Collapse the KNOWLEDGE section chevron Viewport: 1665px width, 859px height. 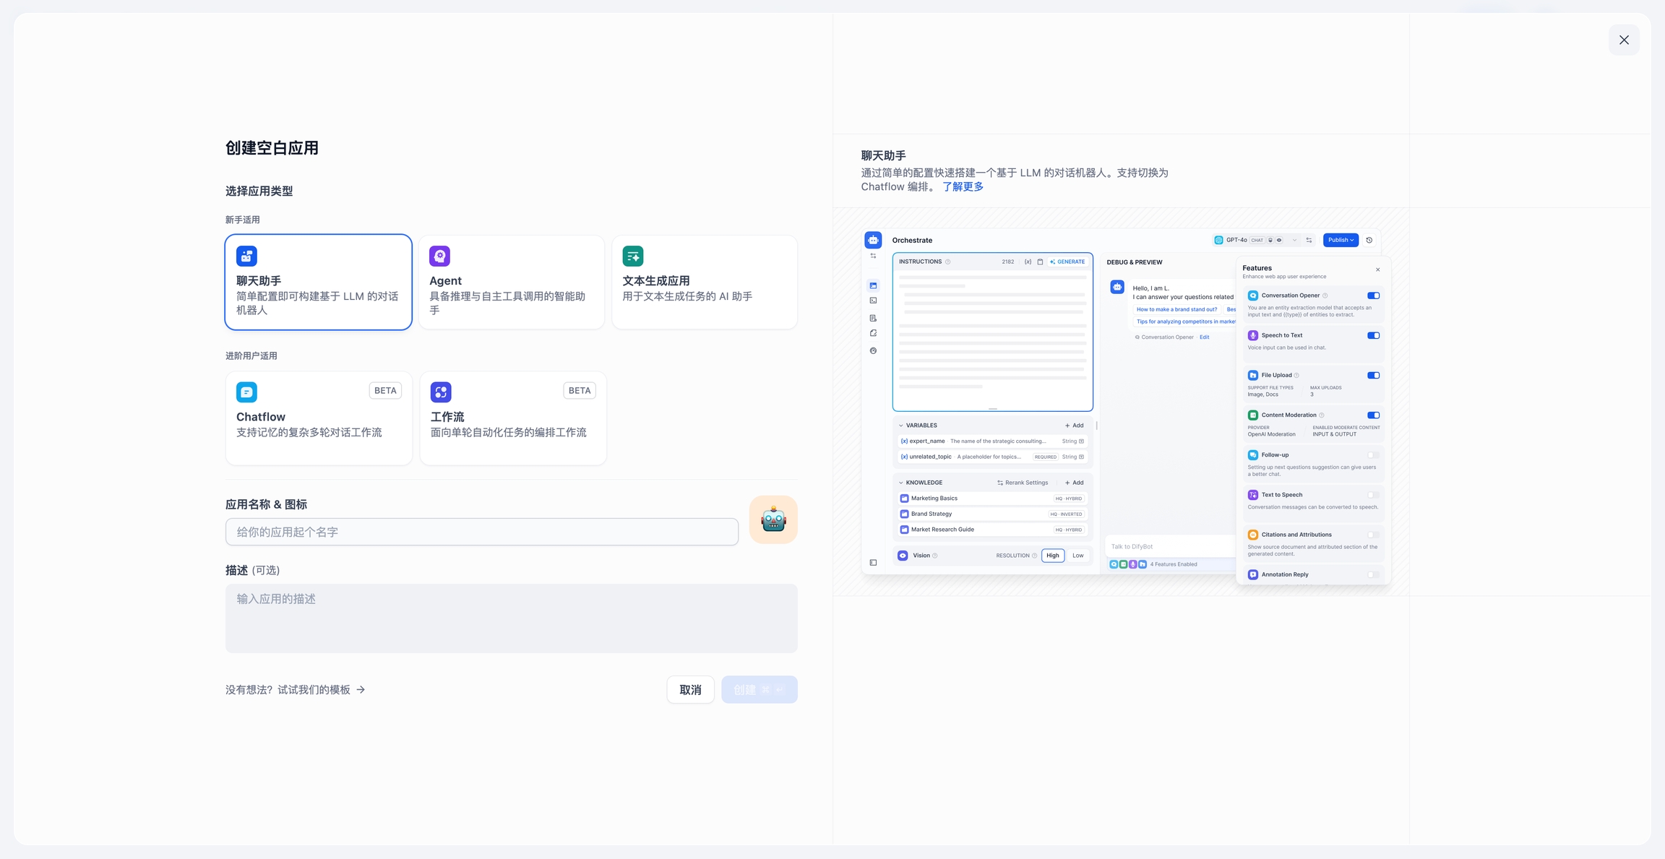[900, 483]
